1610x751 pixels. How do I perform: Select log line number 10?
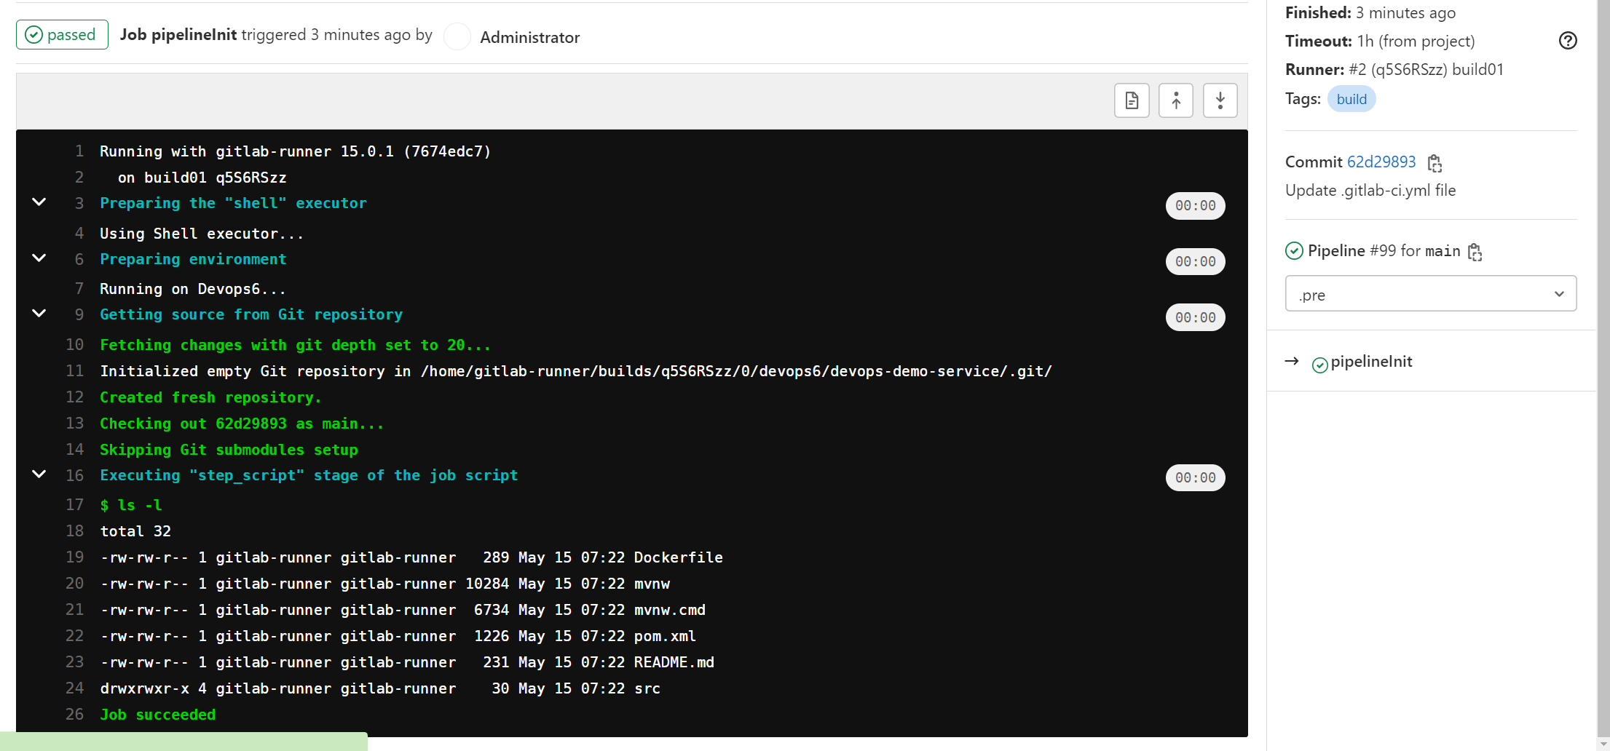coord(75,345)
